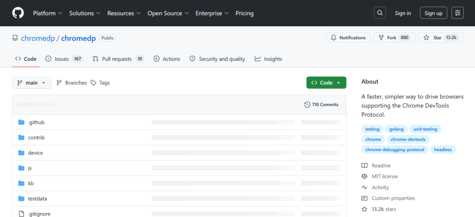This screenshot has width=475, height=217.
Task: Expand the Platform menu
Action: 48,13
